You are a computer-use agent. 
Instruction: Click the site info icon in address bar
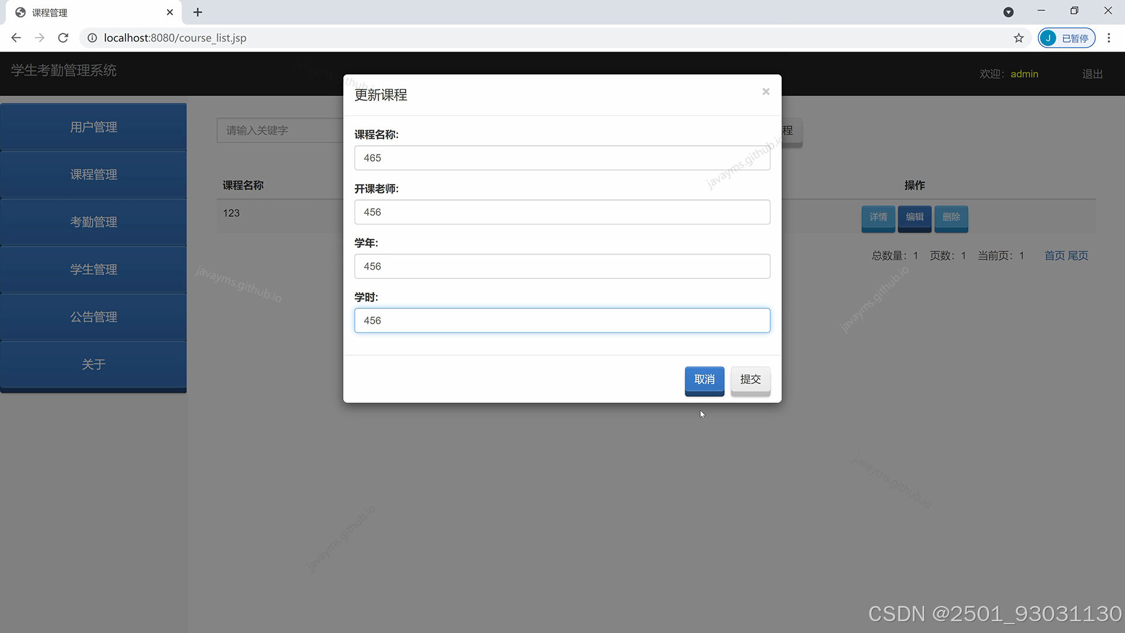[92, 38]
